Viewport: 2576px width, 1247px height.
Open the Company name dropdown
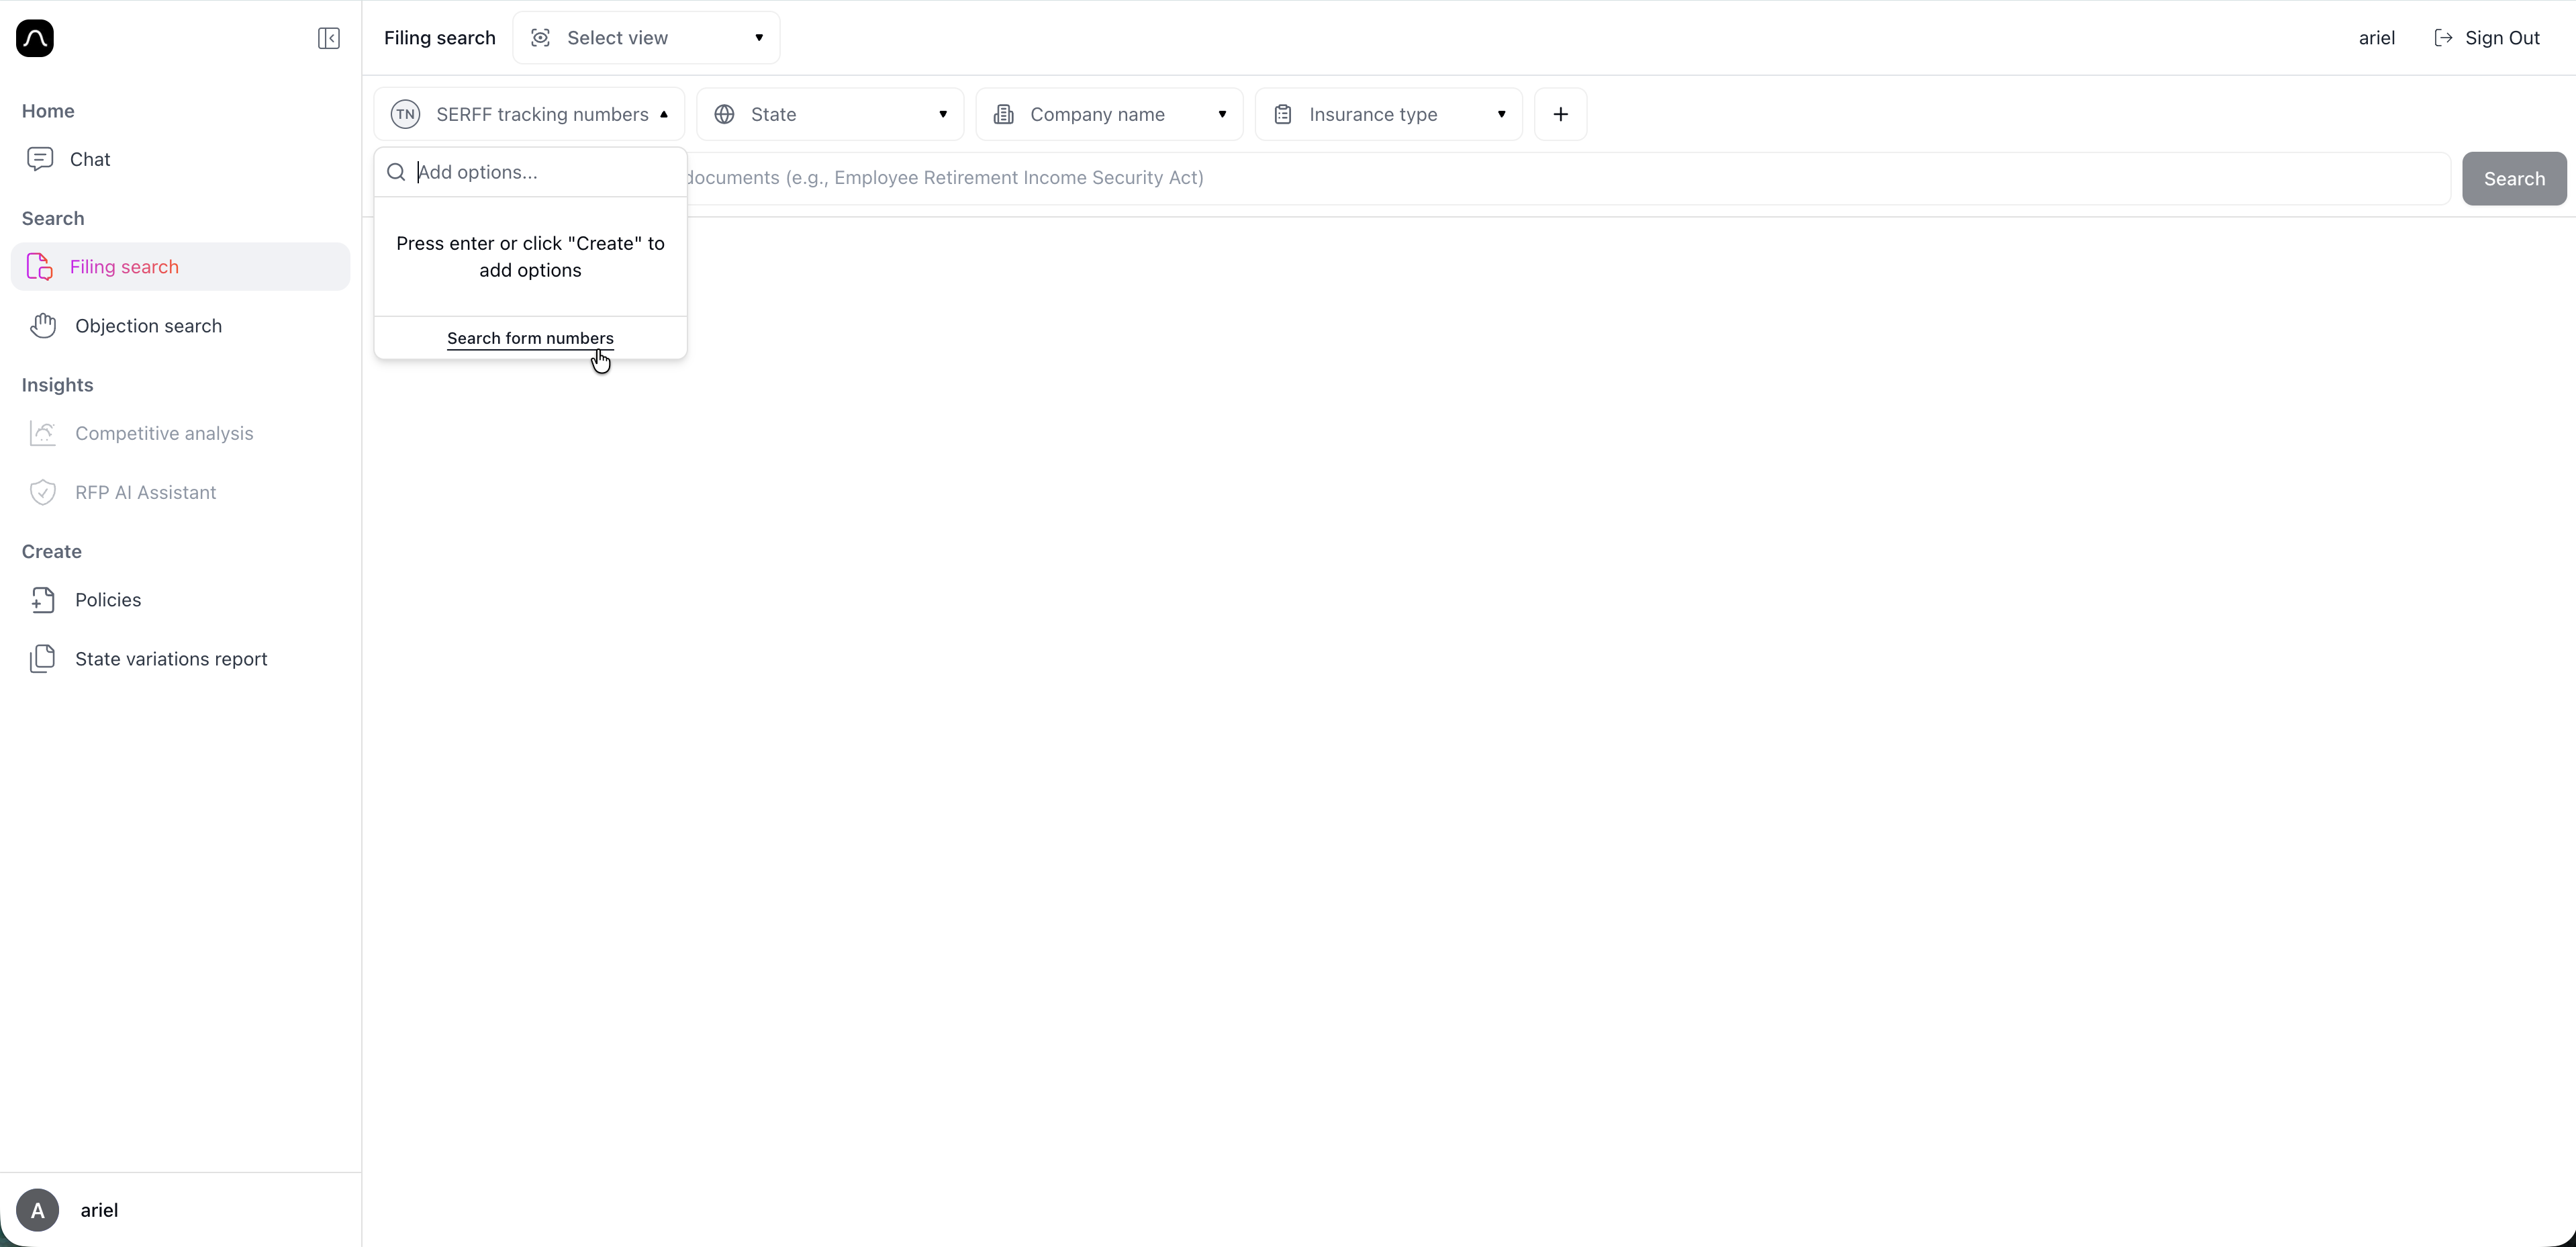(x=1109, y=114)
